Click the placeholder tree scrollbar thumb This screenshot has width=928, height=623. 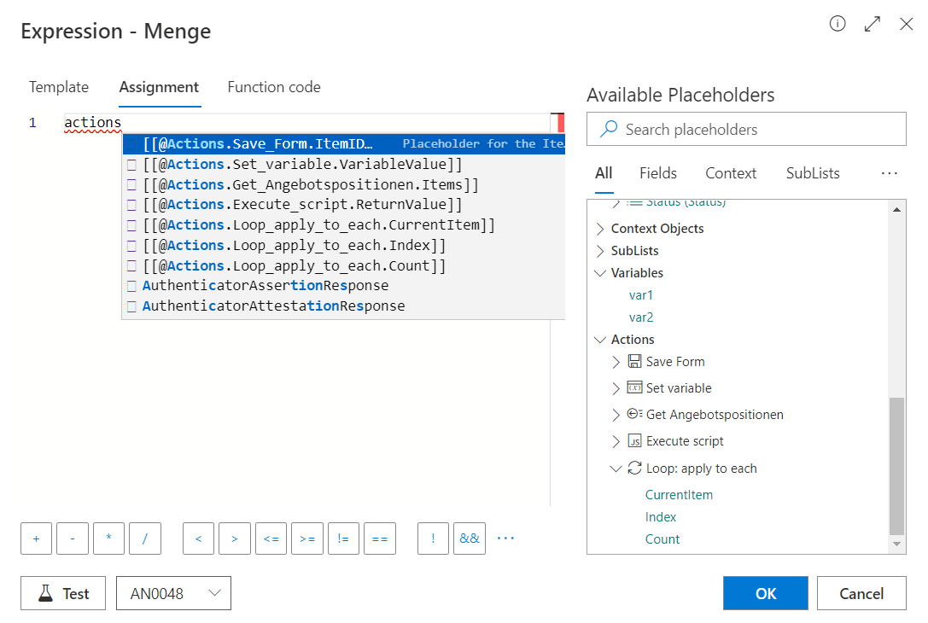(x=896, y=466)
